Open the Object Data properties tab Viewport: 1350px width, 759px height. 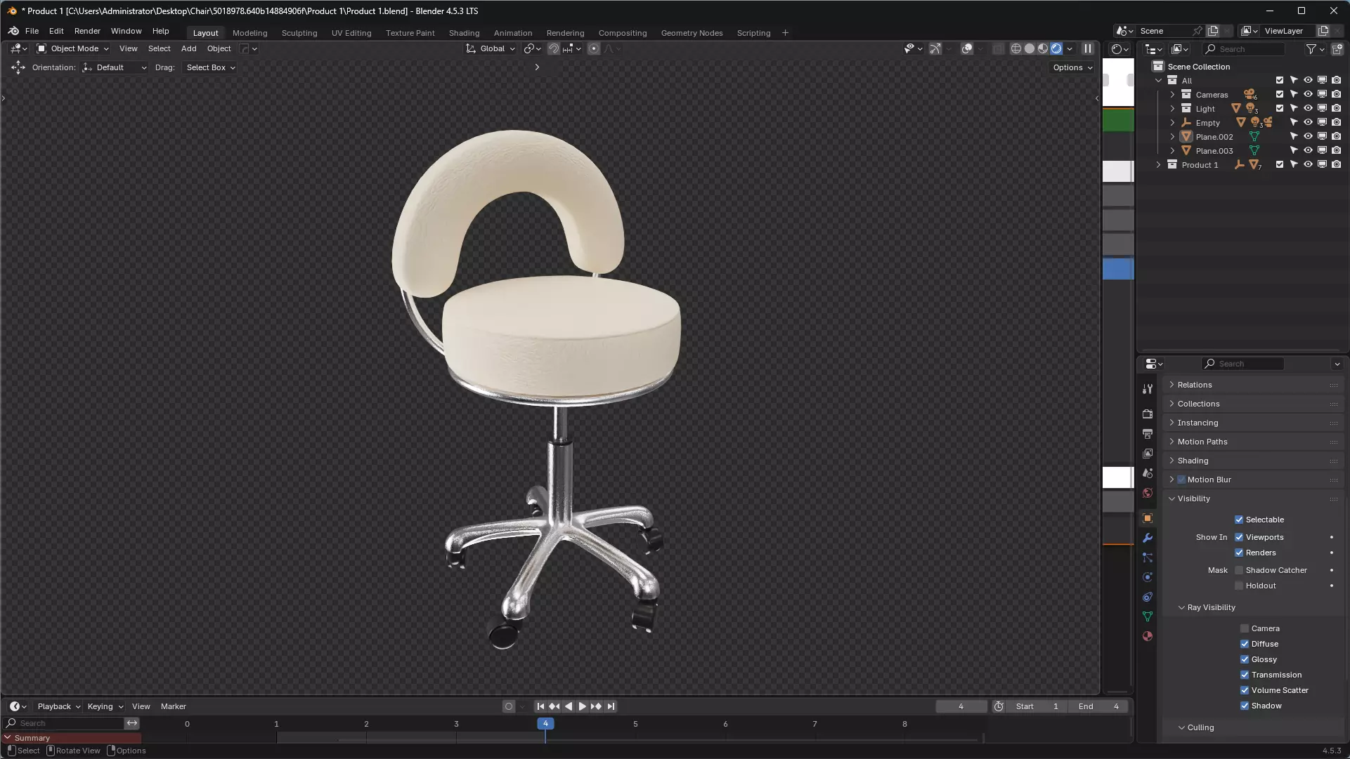click(1148, 616)
